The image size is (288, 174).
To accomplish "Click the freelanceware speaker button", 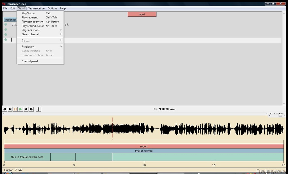I will pyautogui.click(x=10, y=20).
